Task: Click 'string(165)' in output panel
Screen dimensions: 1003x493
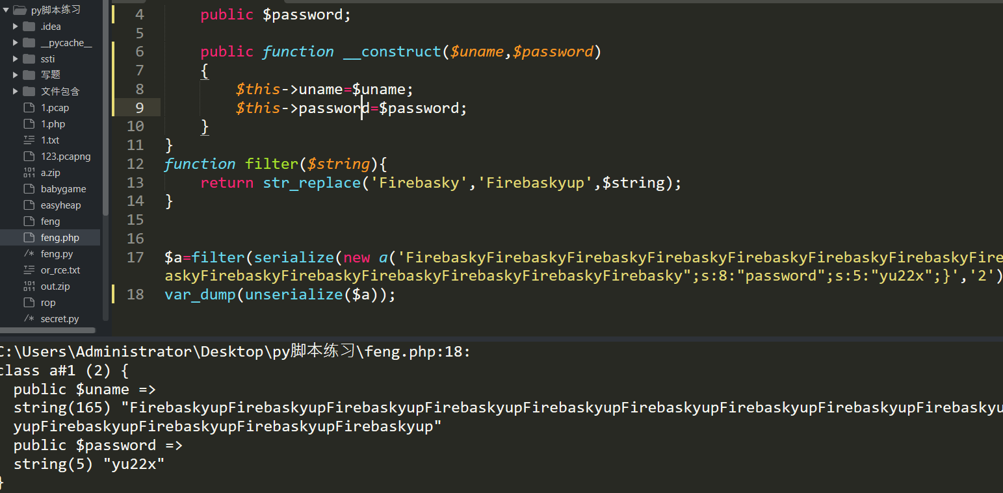Action: [62, 408]
